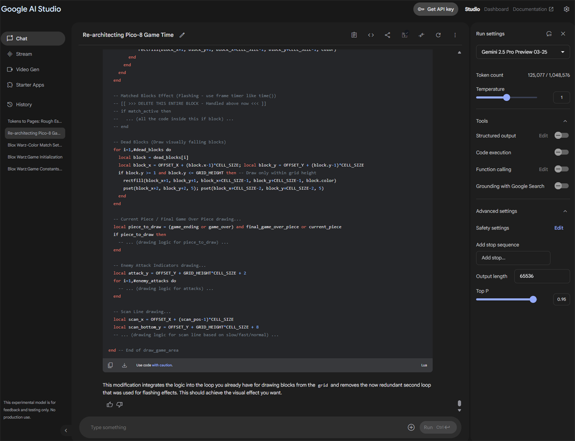Copy the code block contents
Image resolution: width=575 pixels, height=441 pixels.
pyautogui.click(x=110, y=365)
